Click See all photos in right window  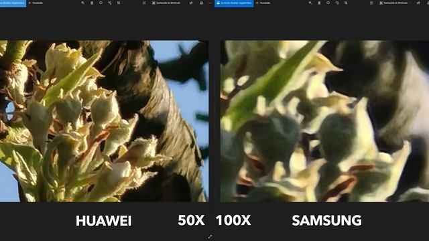point(234,3)
